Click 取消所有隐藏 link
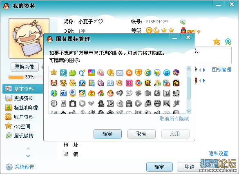The height and width of the screenshot is (174, 239). click(x=174, y=119)
